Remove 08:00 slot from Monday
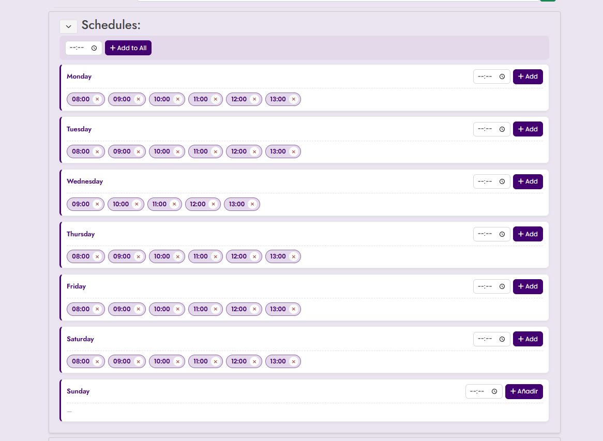The height and width of the screenshot is (441, 603). coord(97,99)
